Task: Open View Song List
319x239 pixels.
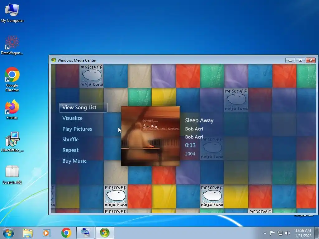Action: pos(83,107)
